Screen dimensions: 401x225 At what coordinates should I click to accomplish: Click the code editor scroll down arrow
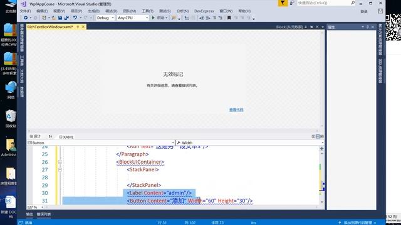point(321,202)
